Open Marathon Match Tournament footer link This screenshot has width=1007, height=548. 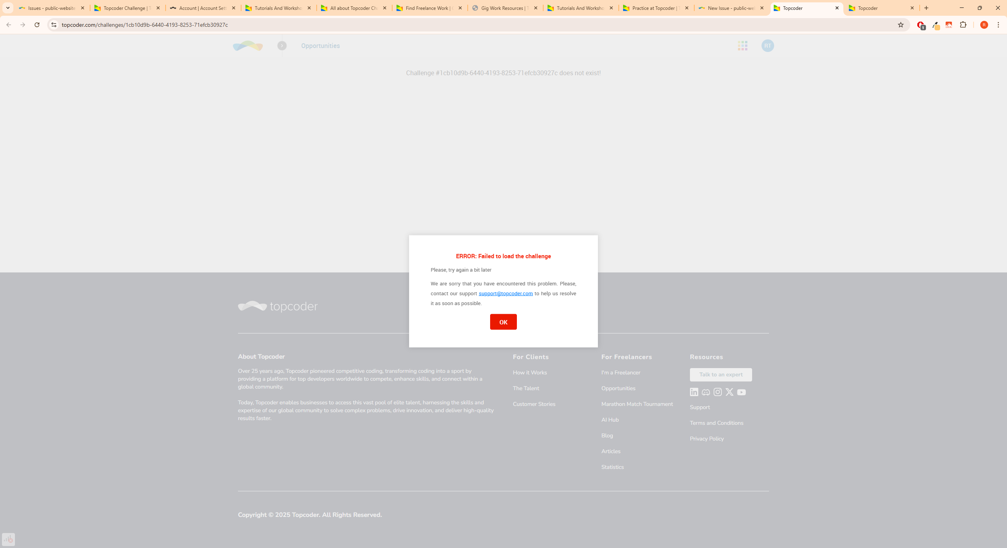pyautogui.click(x=637, y=404)
